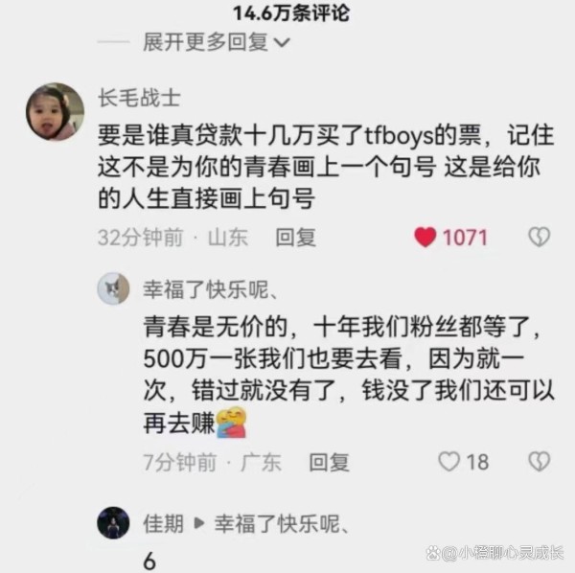The width and height of the screenshot is (575, 573).
Task: Select the comment text about tfboys tickets
Action: 326,167
